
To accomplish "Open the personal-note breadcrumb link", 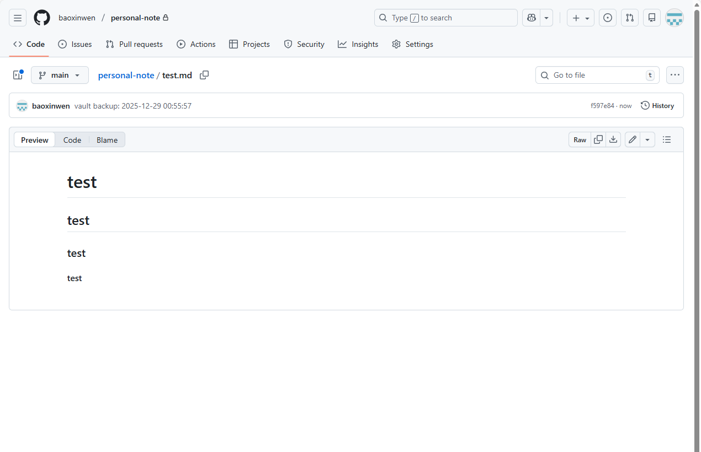I will (x=126, y=75).
